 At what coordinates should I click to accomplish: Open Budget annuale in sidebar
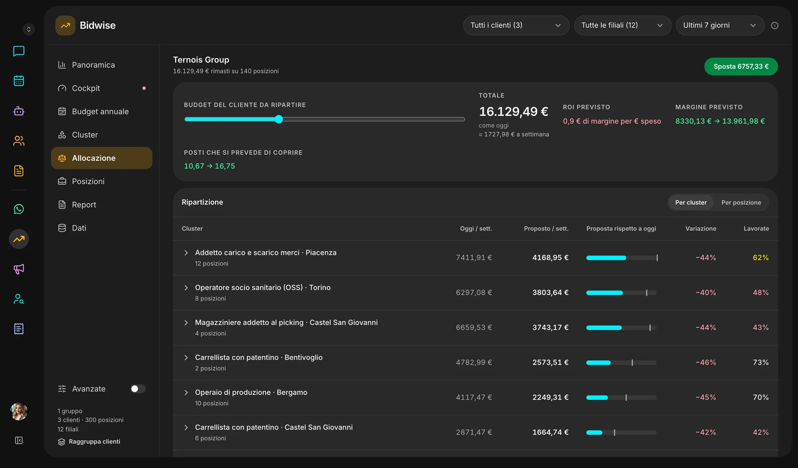(101, 111)
